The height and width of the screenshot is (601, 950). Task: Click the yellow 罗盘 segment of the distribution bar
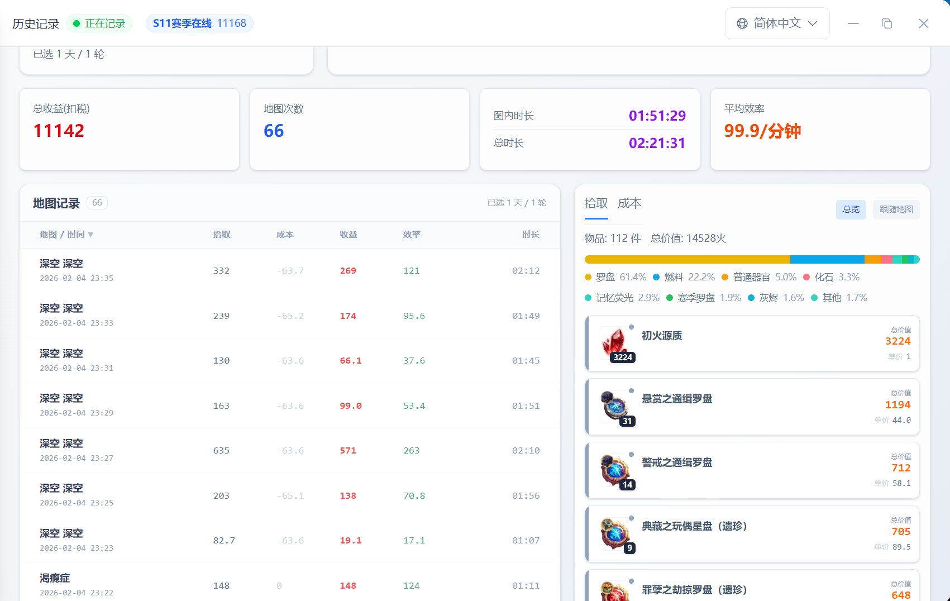click(687, 259)
